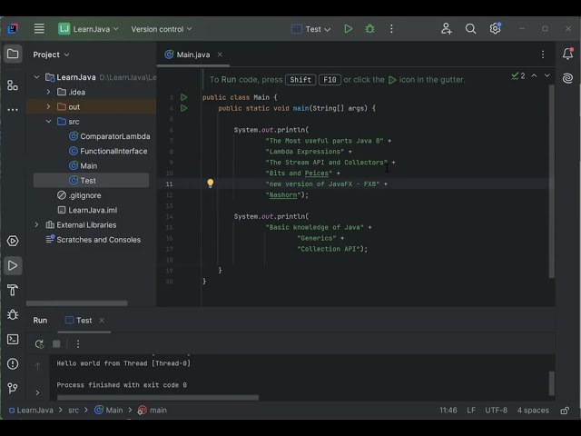Click the Stop process button
The image size is (581, 436).
pyautogui.click(x=56, y=344)
